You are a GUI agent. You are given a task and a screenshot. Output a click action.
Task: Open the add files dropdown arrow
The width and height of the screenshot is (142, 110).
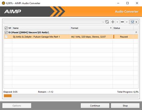[x=117, y=22]
